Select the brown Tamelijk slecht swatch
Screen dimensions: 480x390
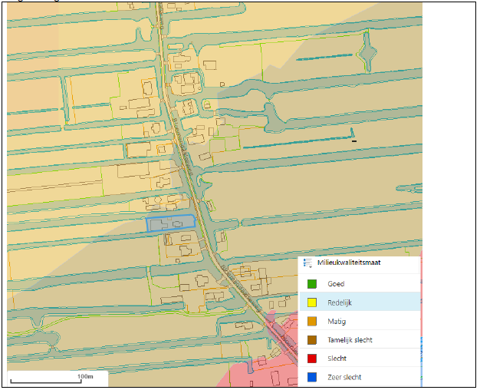[312, 340]
